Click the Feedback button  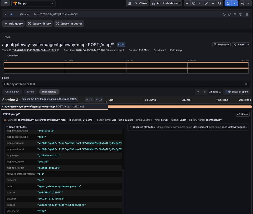(x=221, y=44)
